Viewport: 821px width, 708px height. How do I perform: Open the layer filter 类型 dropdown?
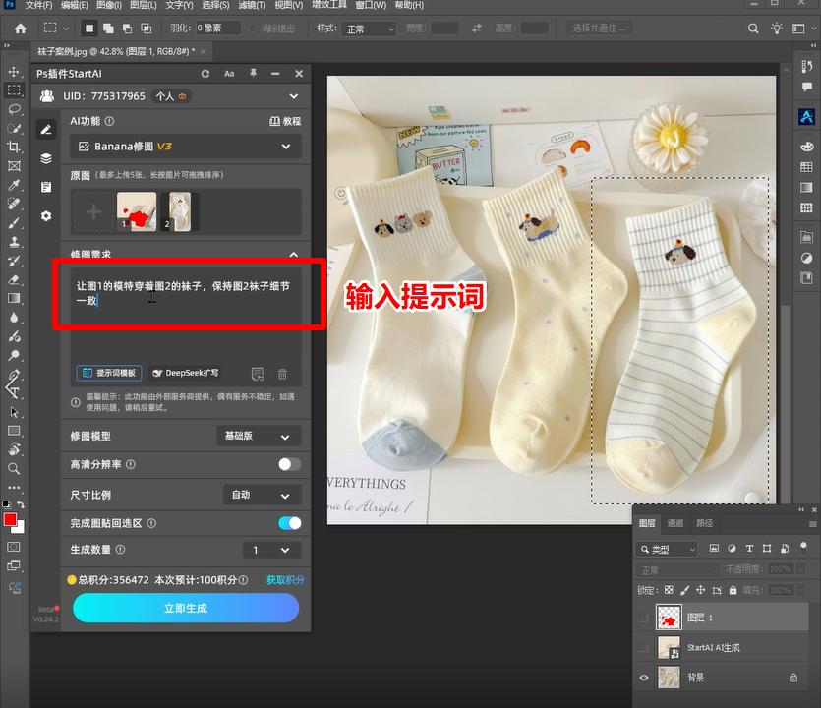[667, 549]
